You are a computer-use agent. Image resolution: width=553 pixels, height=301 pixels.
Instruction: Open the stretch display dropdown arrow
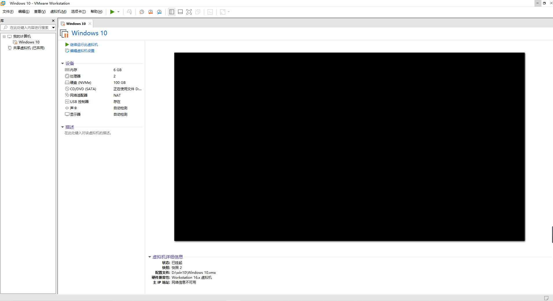pos(229,12)
